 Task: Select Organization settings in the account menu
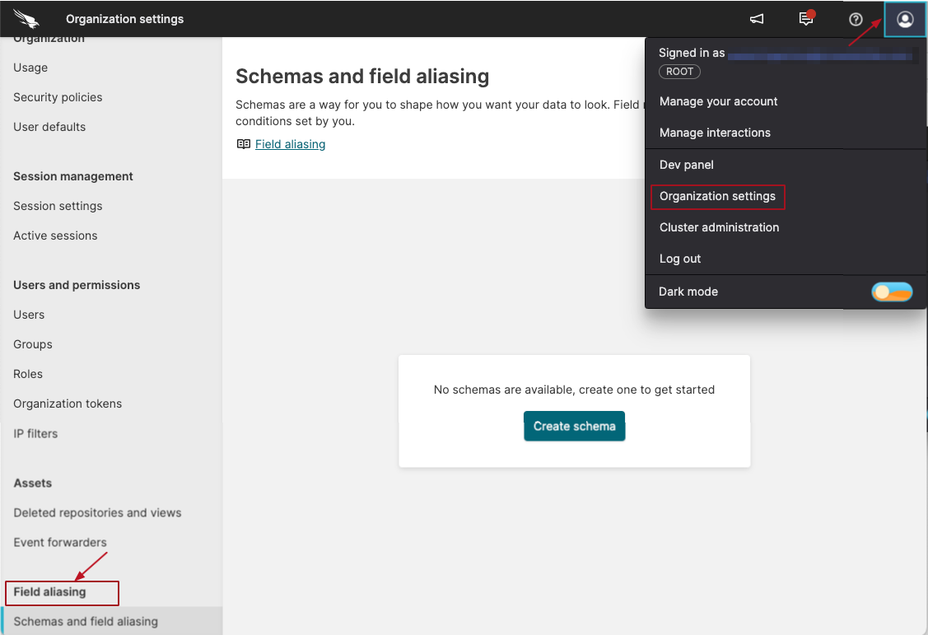[x=717, y=197]
